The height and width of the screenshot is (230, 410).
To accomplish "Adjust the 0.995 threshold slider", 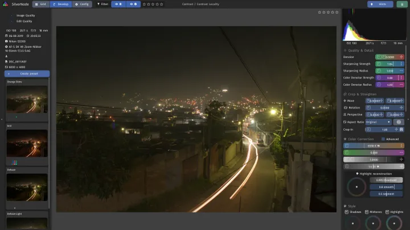I will click(386, 180).
